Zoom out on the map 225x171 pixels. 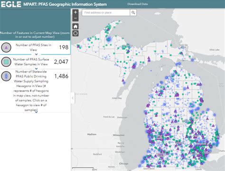tap(75, 18)
